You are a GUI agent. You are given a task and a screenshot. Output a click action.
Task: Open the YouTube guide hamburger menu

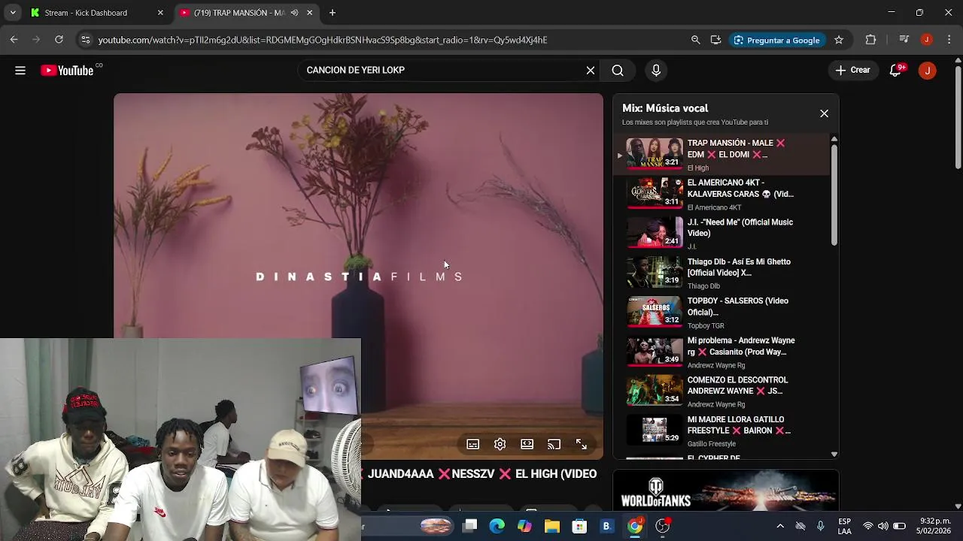click(x=20, y=71)
